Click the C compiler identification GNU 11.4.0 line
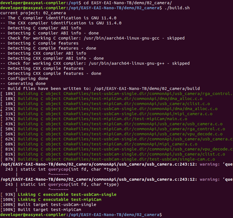The height and width of the screenshot is (218, 233). [58, 18]
